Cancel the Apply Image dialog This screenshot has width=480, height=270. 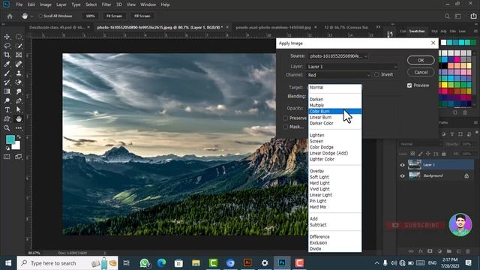421,72
